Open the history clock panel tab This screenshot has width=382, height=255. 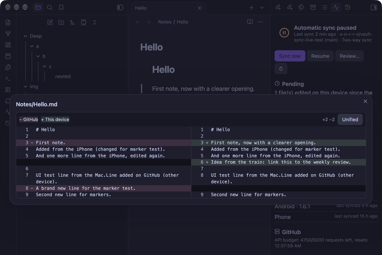348,7
